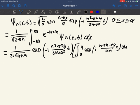
Task: Open the more options ellipsis menu
Action: tap(136, 6)
